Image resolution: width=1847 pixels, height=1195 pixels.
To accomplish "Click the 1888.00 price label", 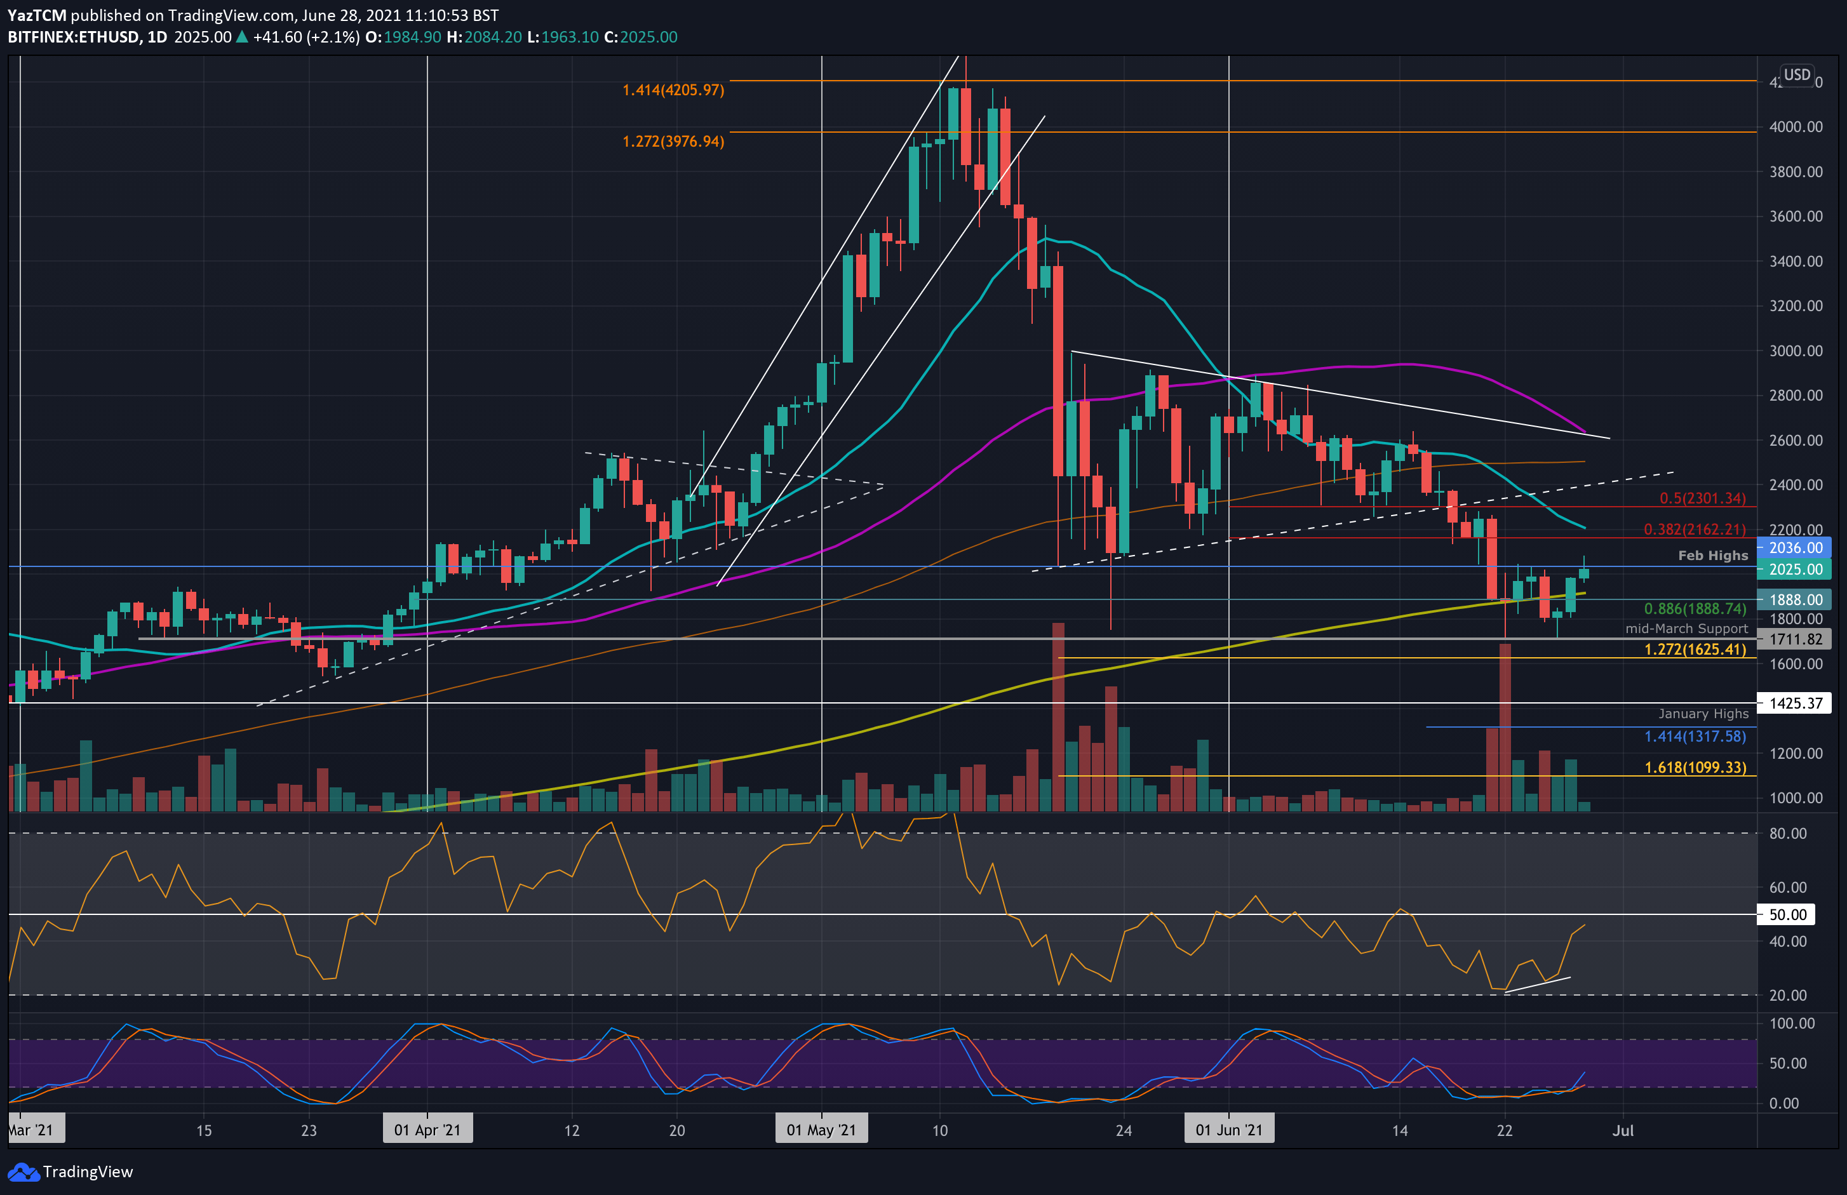I will 1795,600.
